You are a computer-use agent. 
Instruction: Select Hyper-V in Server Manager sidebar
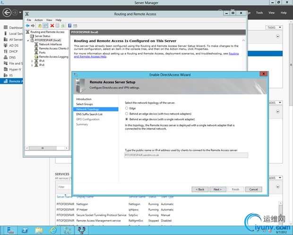(15, 69)
